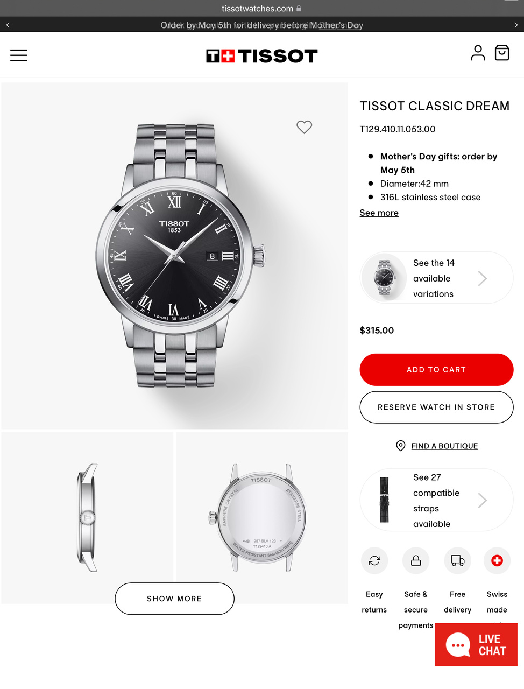Click the boutique location pin icon
Screen dimensions: 524x689
point(401,446)
